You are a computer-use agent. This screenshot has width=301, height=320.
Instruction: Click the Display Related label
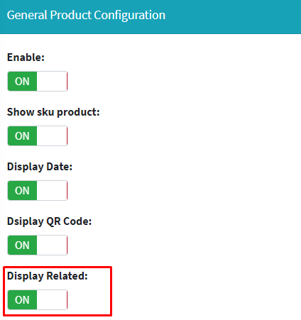point(48,276)
